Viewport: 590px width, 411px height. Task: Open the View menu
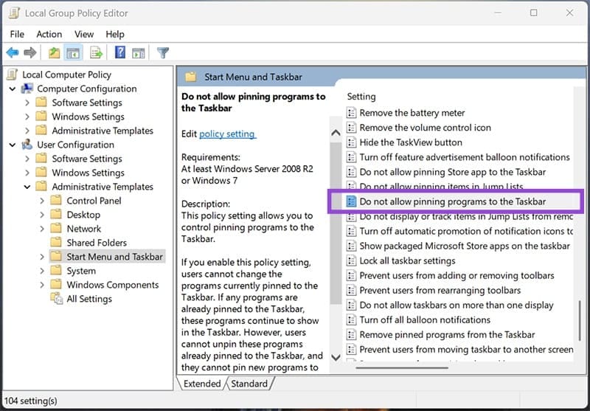(84, 34)
